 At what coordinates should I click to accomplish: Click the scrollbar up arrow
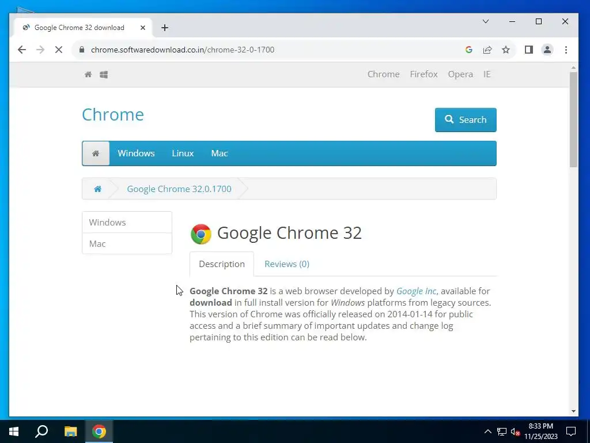(x=573, y=68)
